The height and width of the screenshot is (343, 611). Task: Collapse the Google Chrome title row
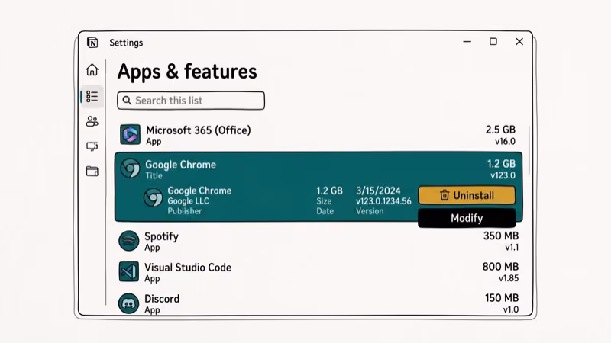coord(318,168)
